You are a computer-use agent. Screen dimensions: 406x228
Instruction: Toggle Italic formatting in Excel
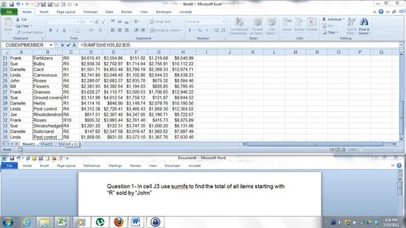(58, 30)
